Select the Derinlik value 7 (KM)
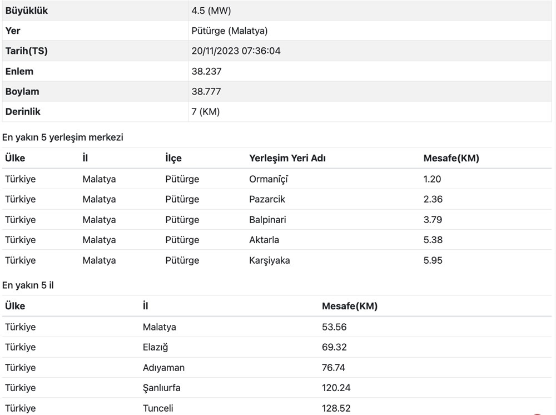 click(205, 112)
